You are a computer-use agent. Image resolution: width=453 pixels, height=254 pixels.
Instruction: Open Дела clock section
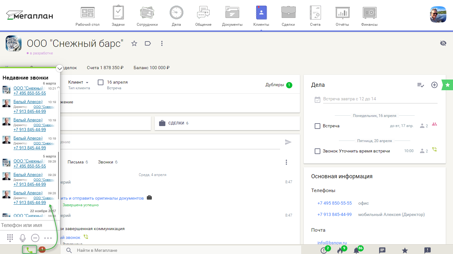pos(176,16)
